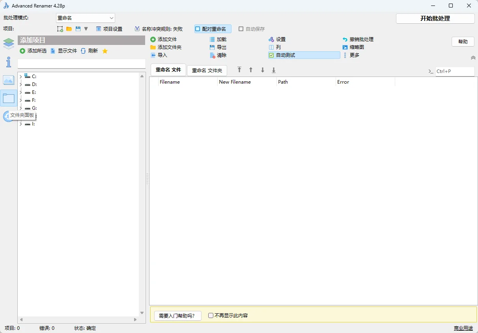478x333 pixels.
Task: Create a new project icon
Action: [x=60, y=29]
